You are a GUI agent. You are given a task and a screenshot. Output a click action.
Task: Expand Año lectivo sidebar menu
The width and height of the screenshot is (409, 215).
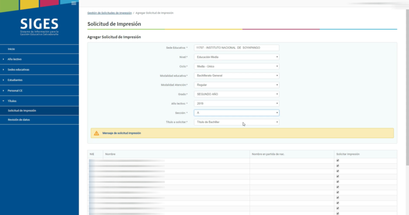(15, 59)
